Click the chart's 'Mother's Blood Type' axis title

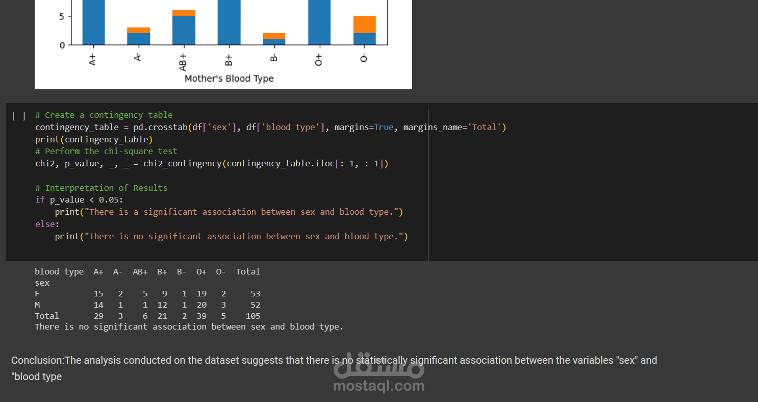tap(229, 79)
